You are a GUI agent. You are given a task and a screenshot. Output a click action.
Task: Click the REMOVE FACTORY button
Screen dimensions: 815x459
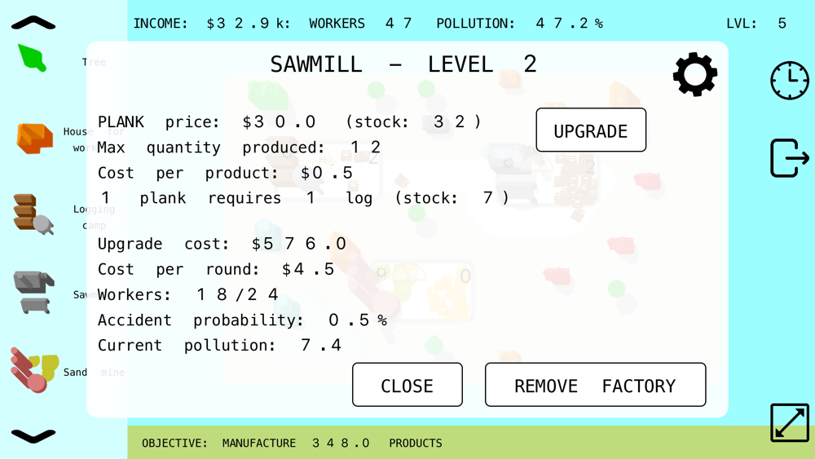pyautogui.click(x=595, y=385)
